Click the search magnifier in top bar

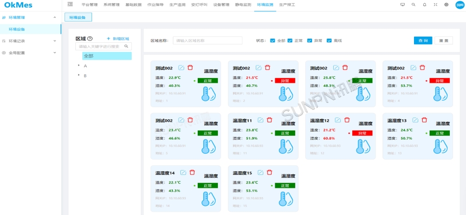point(413,4)
